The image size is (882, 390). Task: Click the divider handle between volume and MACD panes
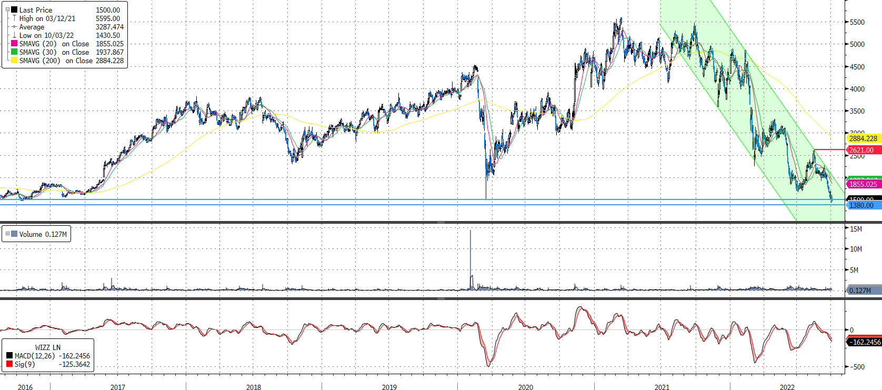click(441, 298)
